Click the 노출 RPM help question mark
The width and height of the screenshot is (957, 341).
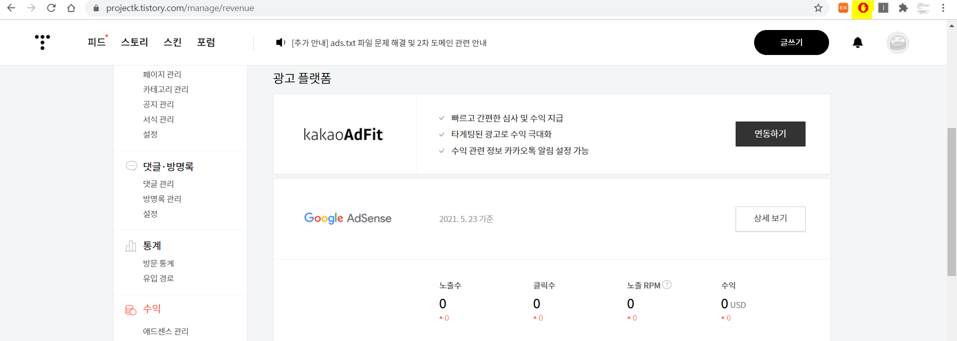[x=667, y=284]
